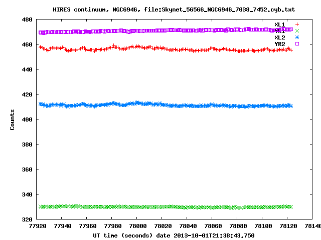Click the UT time x-axis label

pos(174,235)
